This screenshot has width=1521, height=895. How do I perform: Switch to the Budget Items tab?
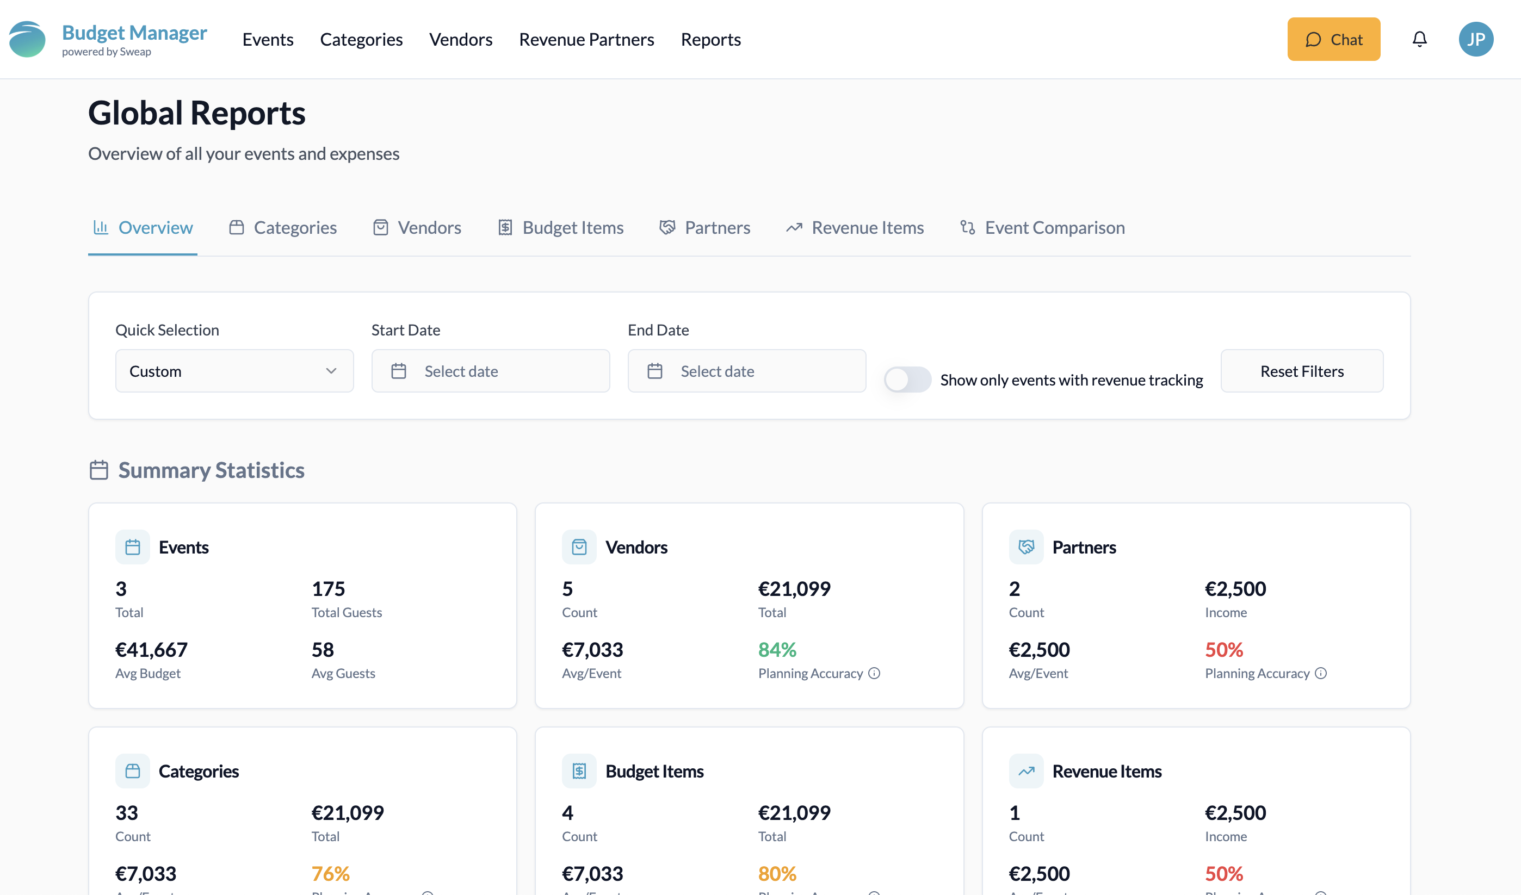[x=573, y=227]
